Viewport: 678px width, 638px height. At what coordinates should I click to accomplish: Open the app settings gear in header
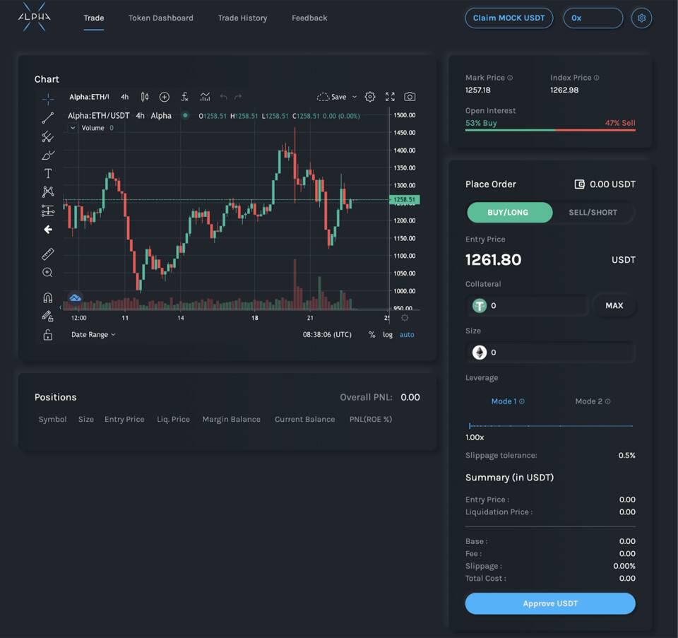coord(642,18)
